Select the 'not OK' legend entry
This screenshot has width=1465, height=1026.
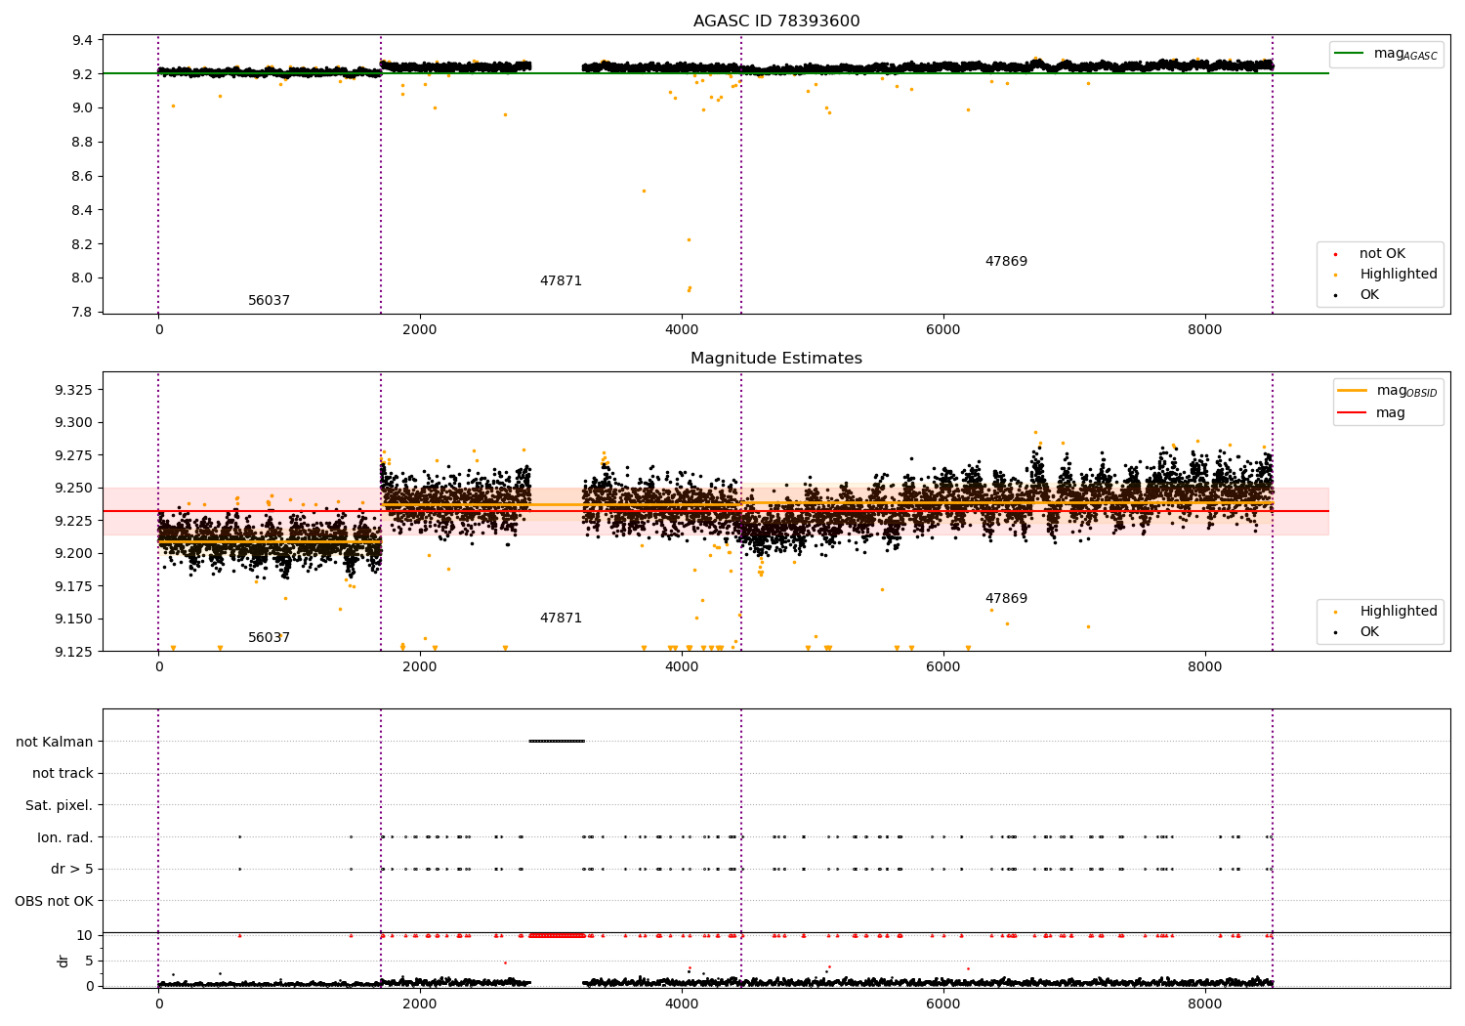tap(1382, 254)
